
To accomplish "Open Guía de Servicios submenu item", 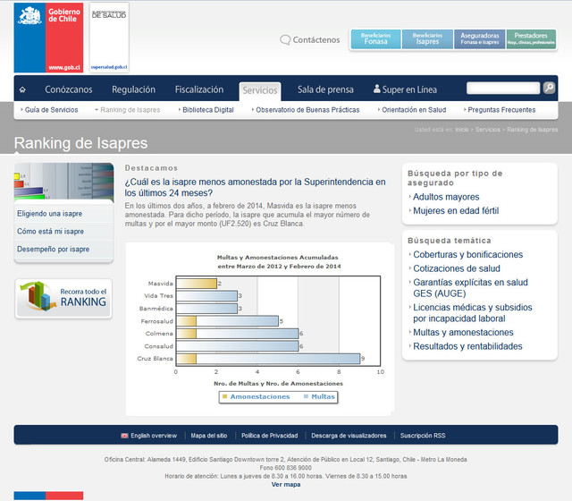I will [x=52, y=110].
